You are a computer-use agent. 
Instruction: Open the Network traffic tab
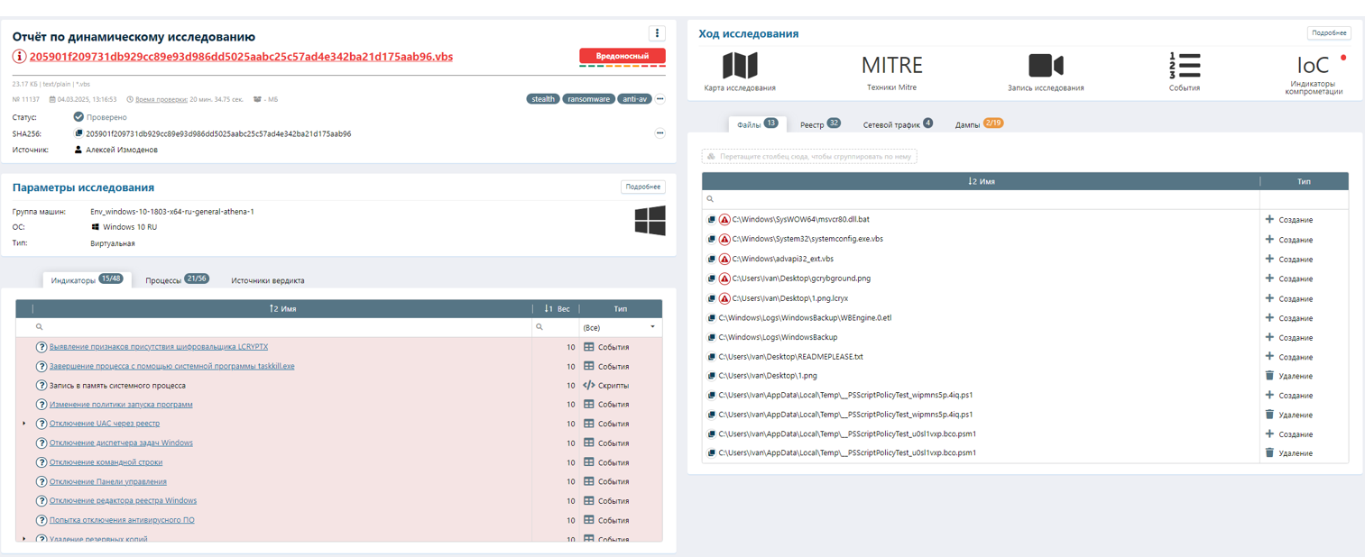click(x=897, y=124)
